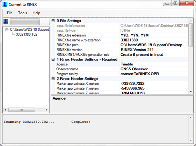Collapse the 0 File Settings section
Image resolution: width=196 pixels, height=146 pixels.
tap(53, 21)
